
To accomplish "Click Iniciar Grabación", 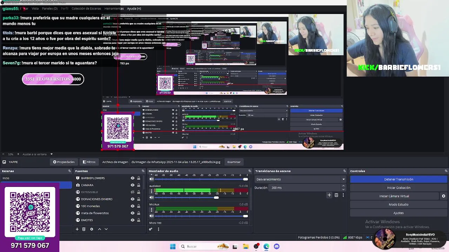I will coord(398,188).
